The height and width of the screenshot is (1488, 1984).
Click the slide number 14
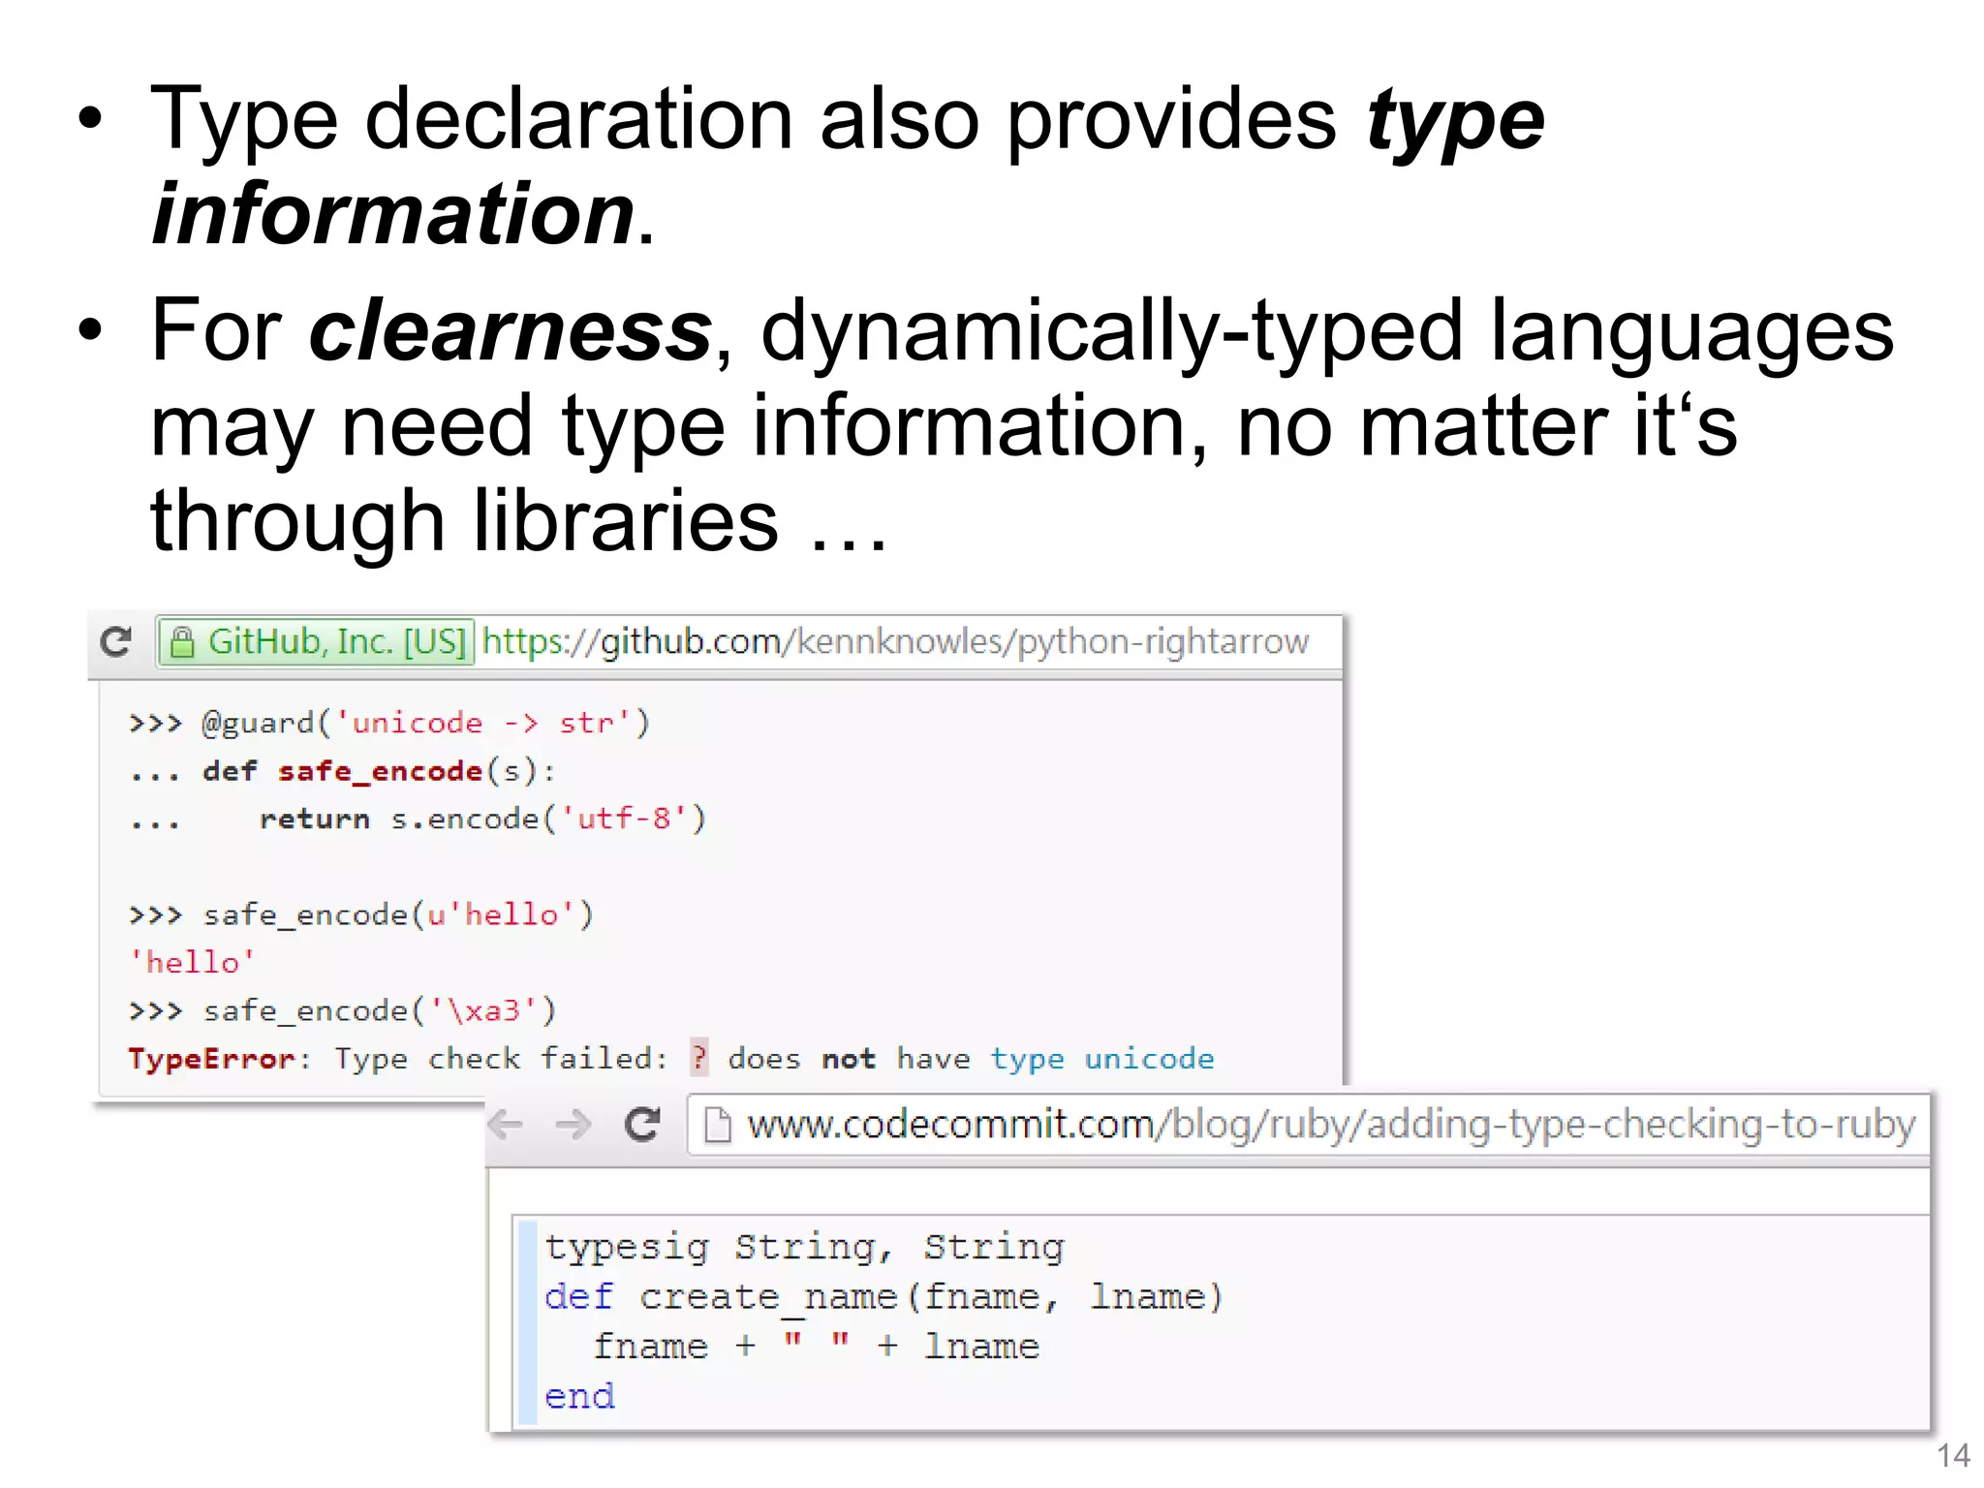point(1952,1455)
